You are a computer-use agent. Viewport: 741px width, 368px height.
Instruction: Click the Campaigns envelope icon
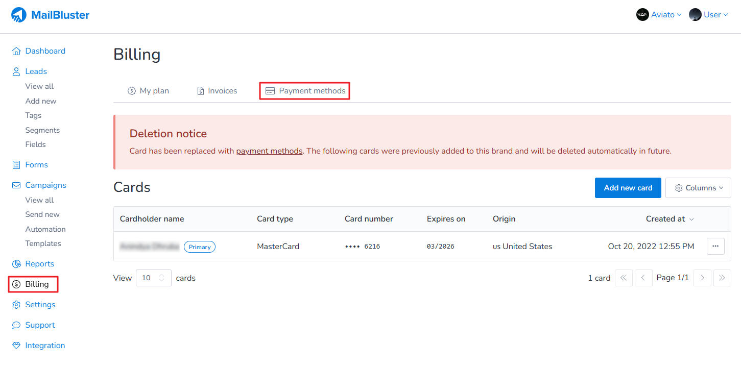(x=16, y=185)
